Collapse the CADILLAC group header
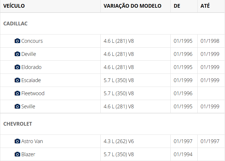 15,24
